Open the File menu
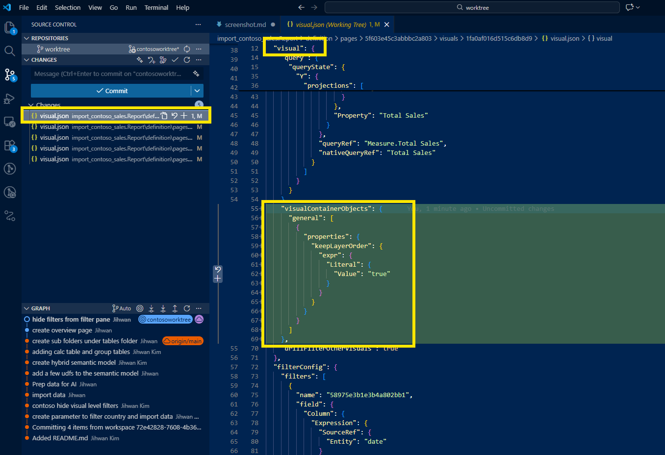 (24, 7)
